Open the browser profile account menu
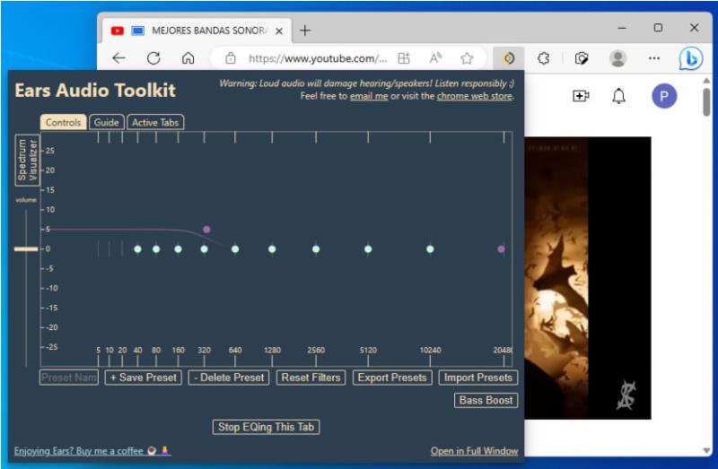The height and width of the screenshot is (469, 718). [617, 58]
